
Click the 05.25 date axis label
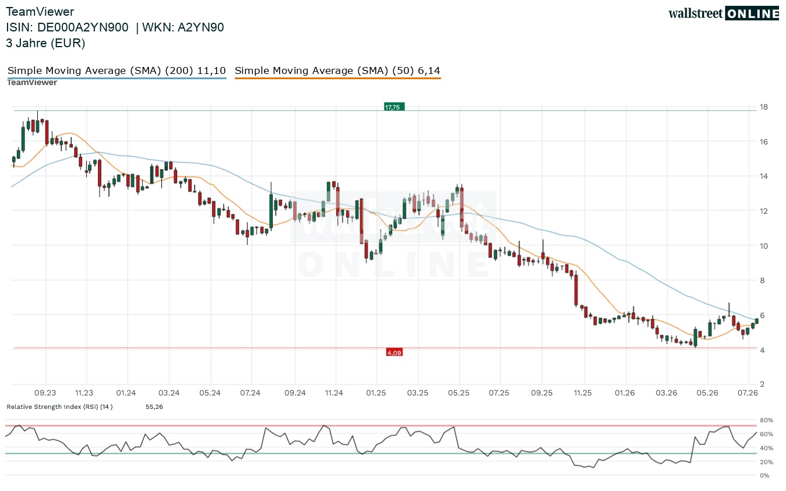pos(459,393)
